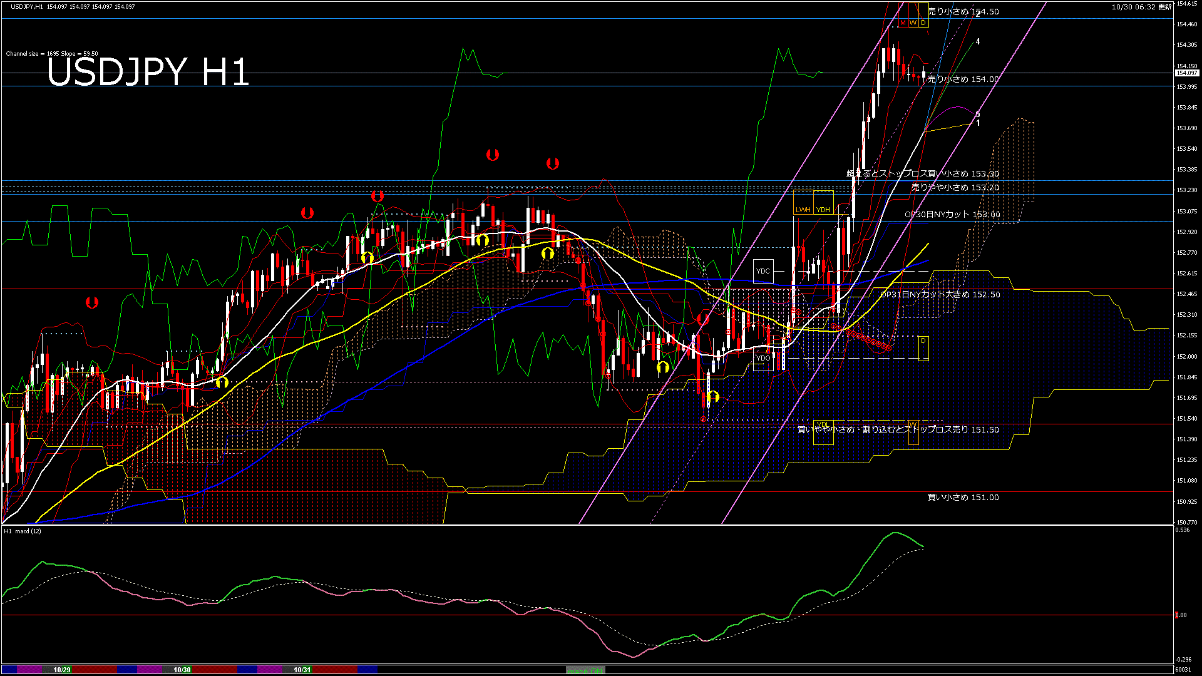Select the 10/29 date segment
Image resolution: width=1202 pixels, height=676 pixels.
tap(61, 670)
